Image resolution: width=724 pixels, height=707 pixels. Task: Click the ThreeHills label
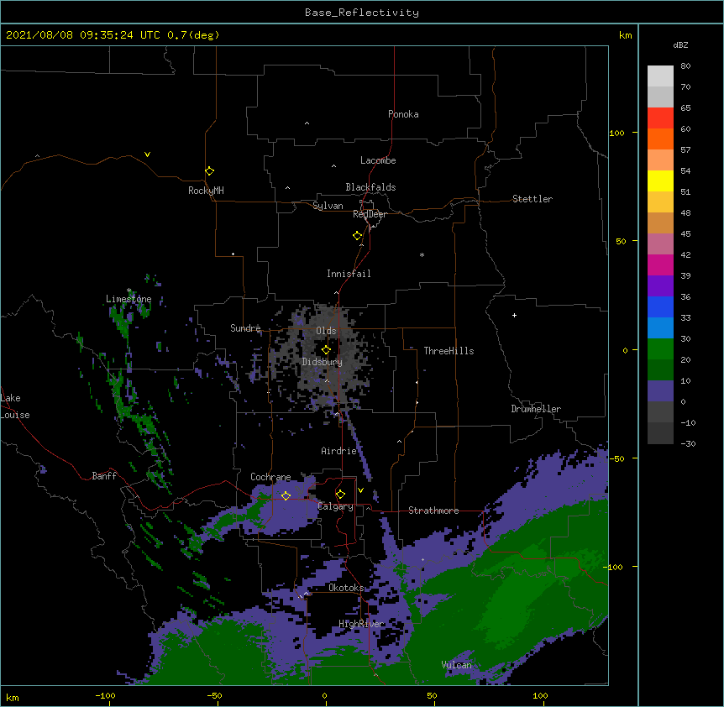tap(449, 351)
